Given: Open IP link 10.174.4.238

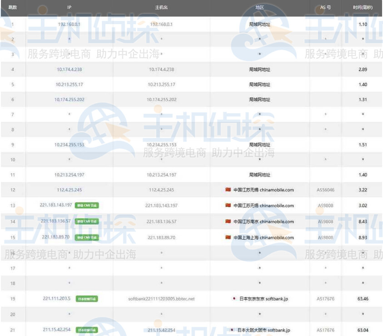Looking at the screenshot, I should tap(69, 70).
